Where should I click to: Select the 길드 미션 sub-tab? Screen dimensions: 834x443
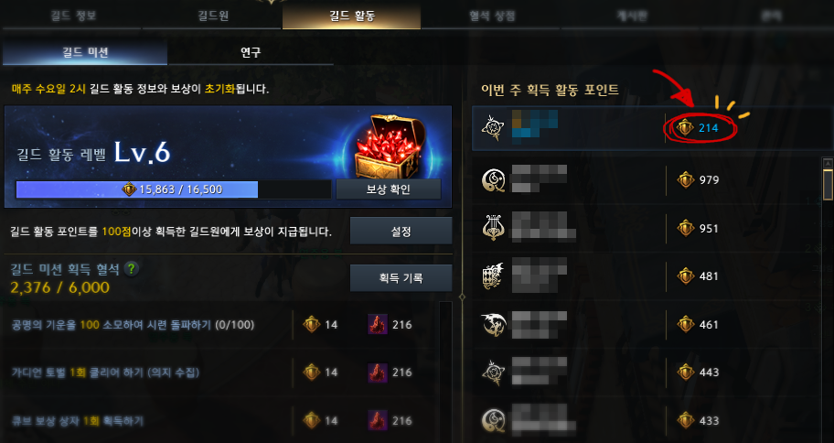pos(85,52)
